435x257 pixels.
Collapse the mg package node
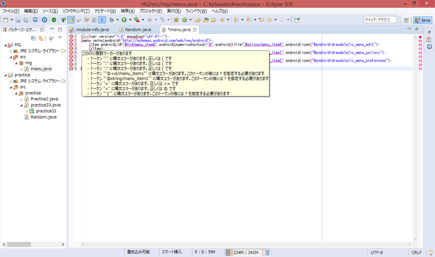(x=16, y=63)
